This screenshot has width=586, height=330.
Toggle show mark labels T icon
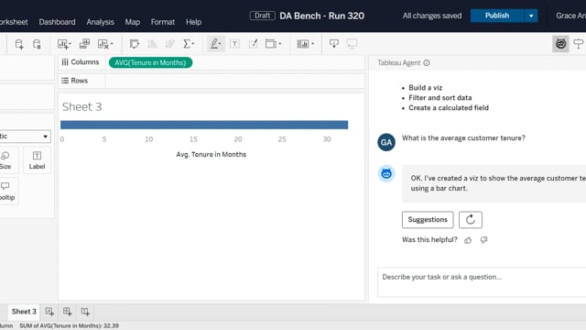pos(234,44)
